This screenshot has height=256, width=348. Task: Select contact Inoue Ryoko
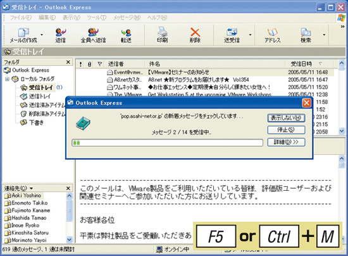[x=25, y=226]
